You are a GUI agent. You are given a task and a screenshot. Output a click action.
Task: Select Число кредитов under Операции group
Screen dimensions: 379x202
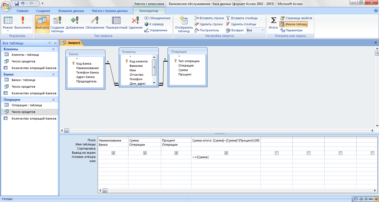[x=29, y=112]
